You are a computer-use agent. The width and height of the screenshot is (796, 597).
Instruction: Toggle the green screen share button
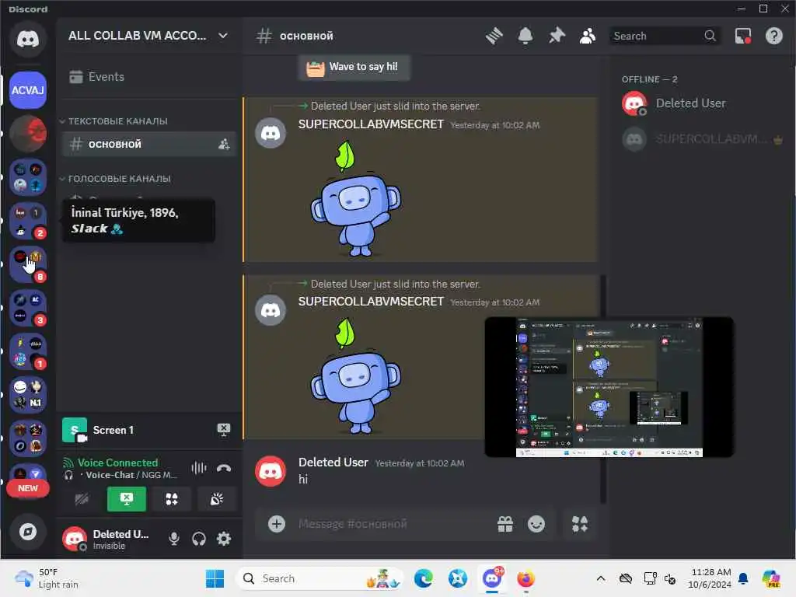click(x=127, y=499)
